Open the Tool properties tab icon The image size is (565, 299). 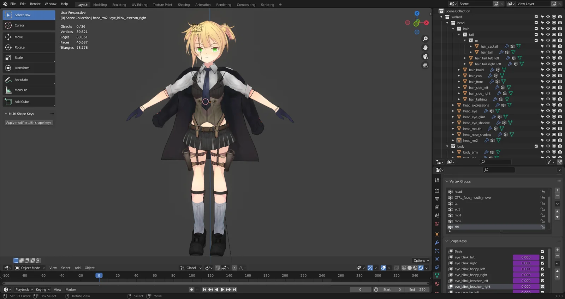point(437,180)
